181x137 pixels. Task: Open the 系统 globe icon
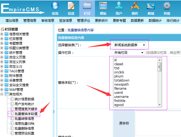coord(55,6)
